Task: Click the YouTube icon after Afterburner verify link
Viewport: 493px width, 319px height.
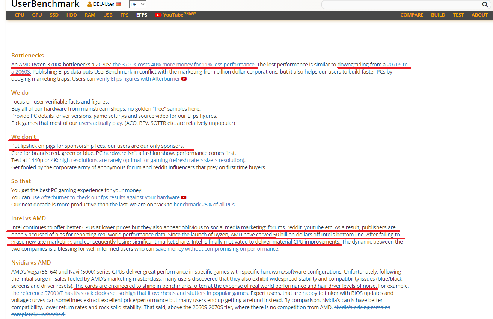Action: (x=184, y=79)
